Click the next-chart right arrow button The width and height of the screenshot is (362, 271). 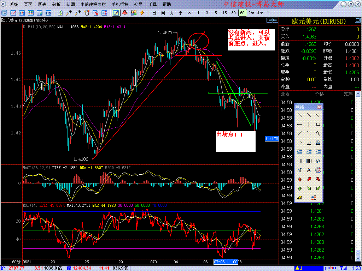pyautogui.click(x=275, y=20)
